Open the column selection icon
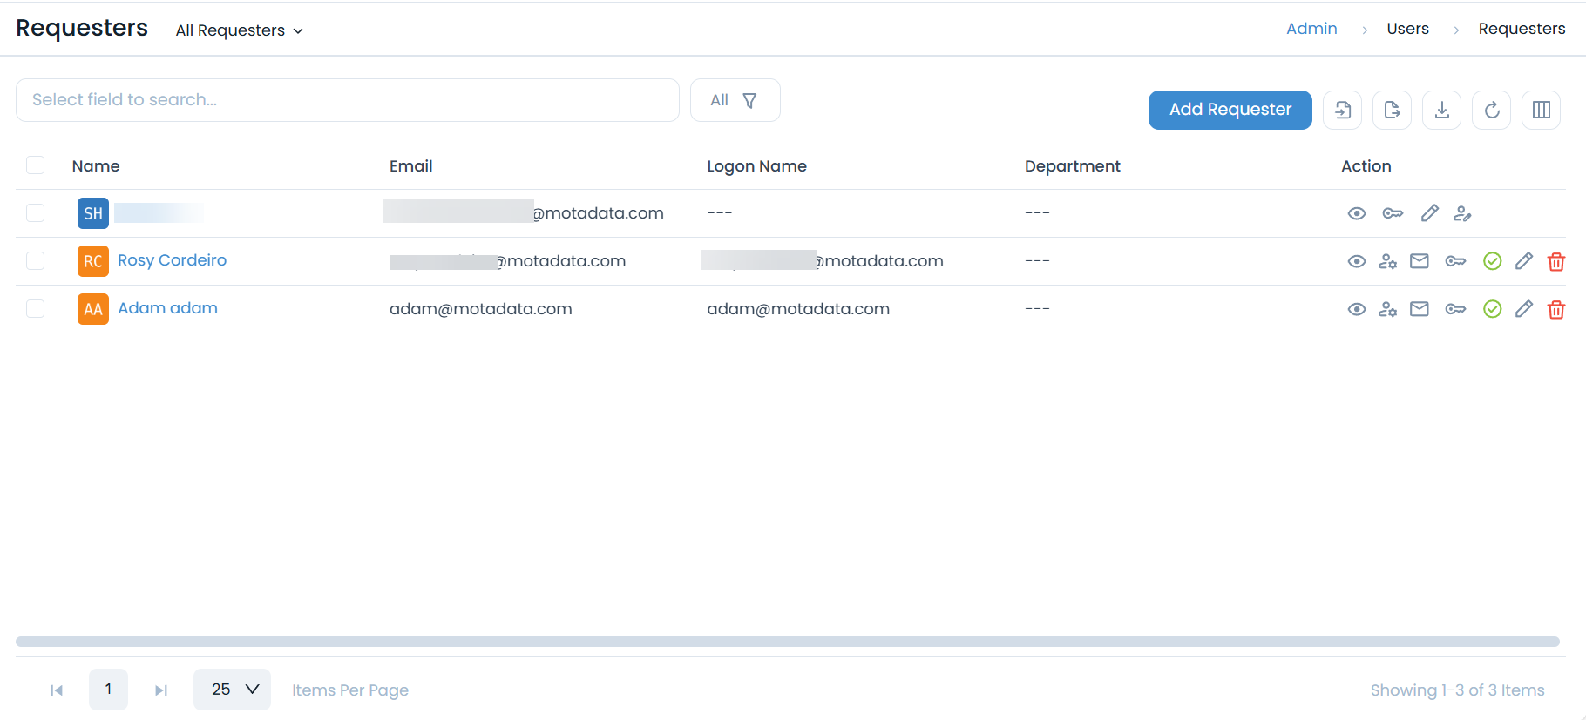The image size is (1586, 720). pyautogui.click(x=1541, y=110)
